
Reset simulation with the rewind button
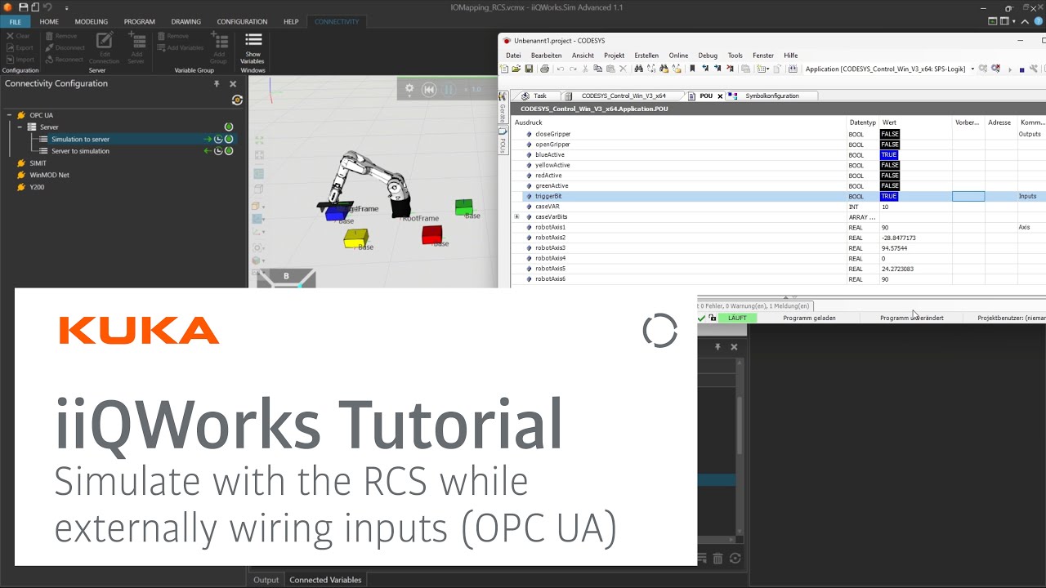pos(429,89)
